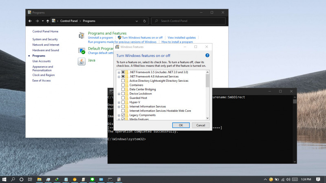Click the Windows Features title bar icon
Screen dimensions: 326x183
click(x=117, y=47)
